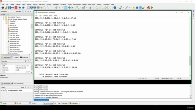Toggle main graphics layer lock icon
195x110 pixels.
(x=6, y=90)
